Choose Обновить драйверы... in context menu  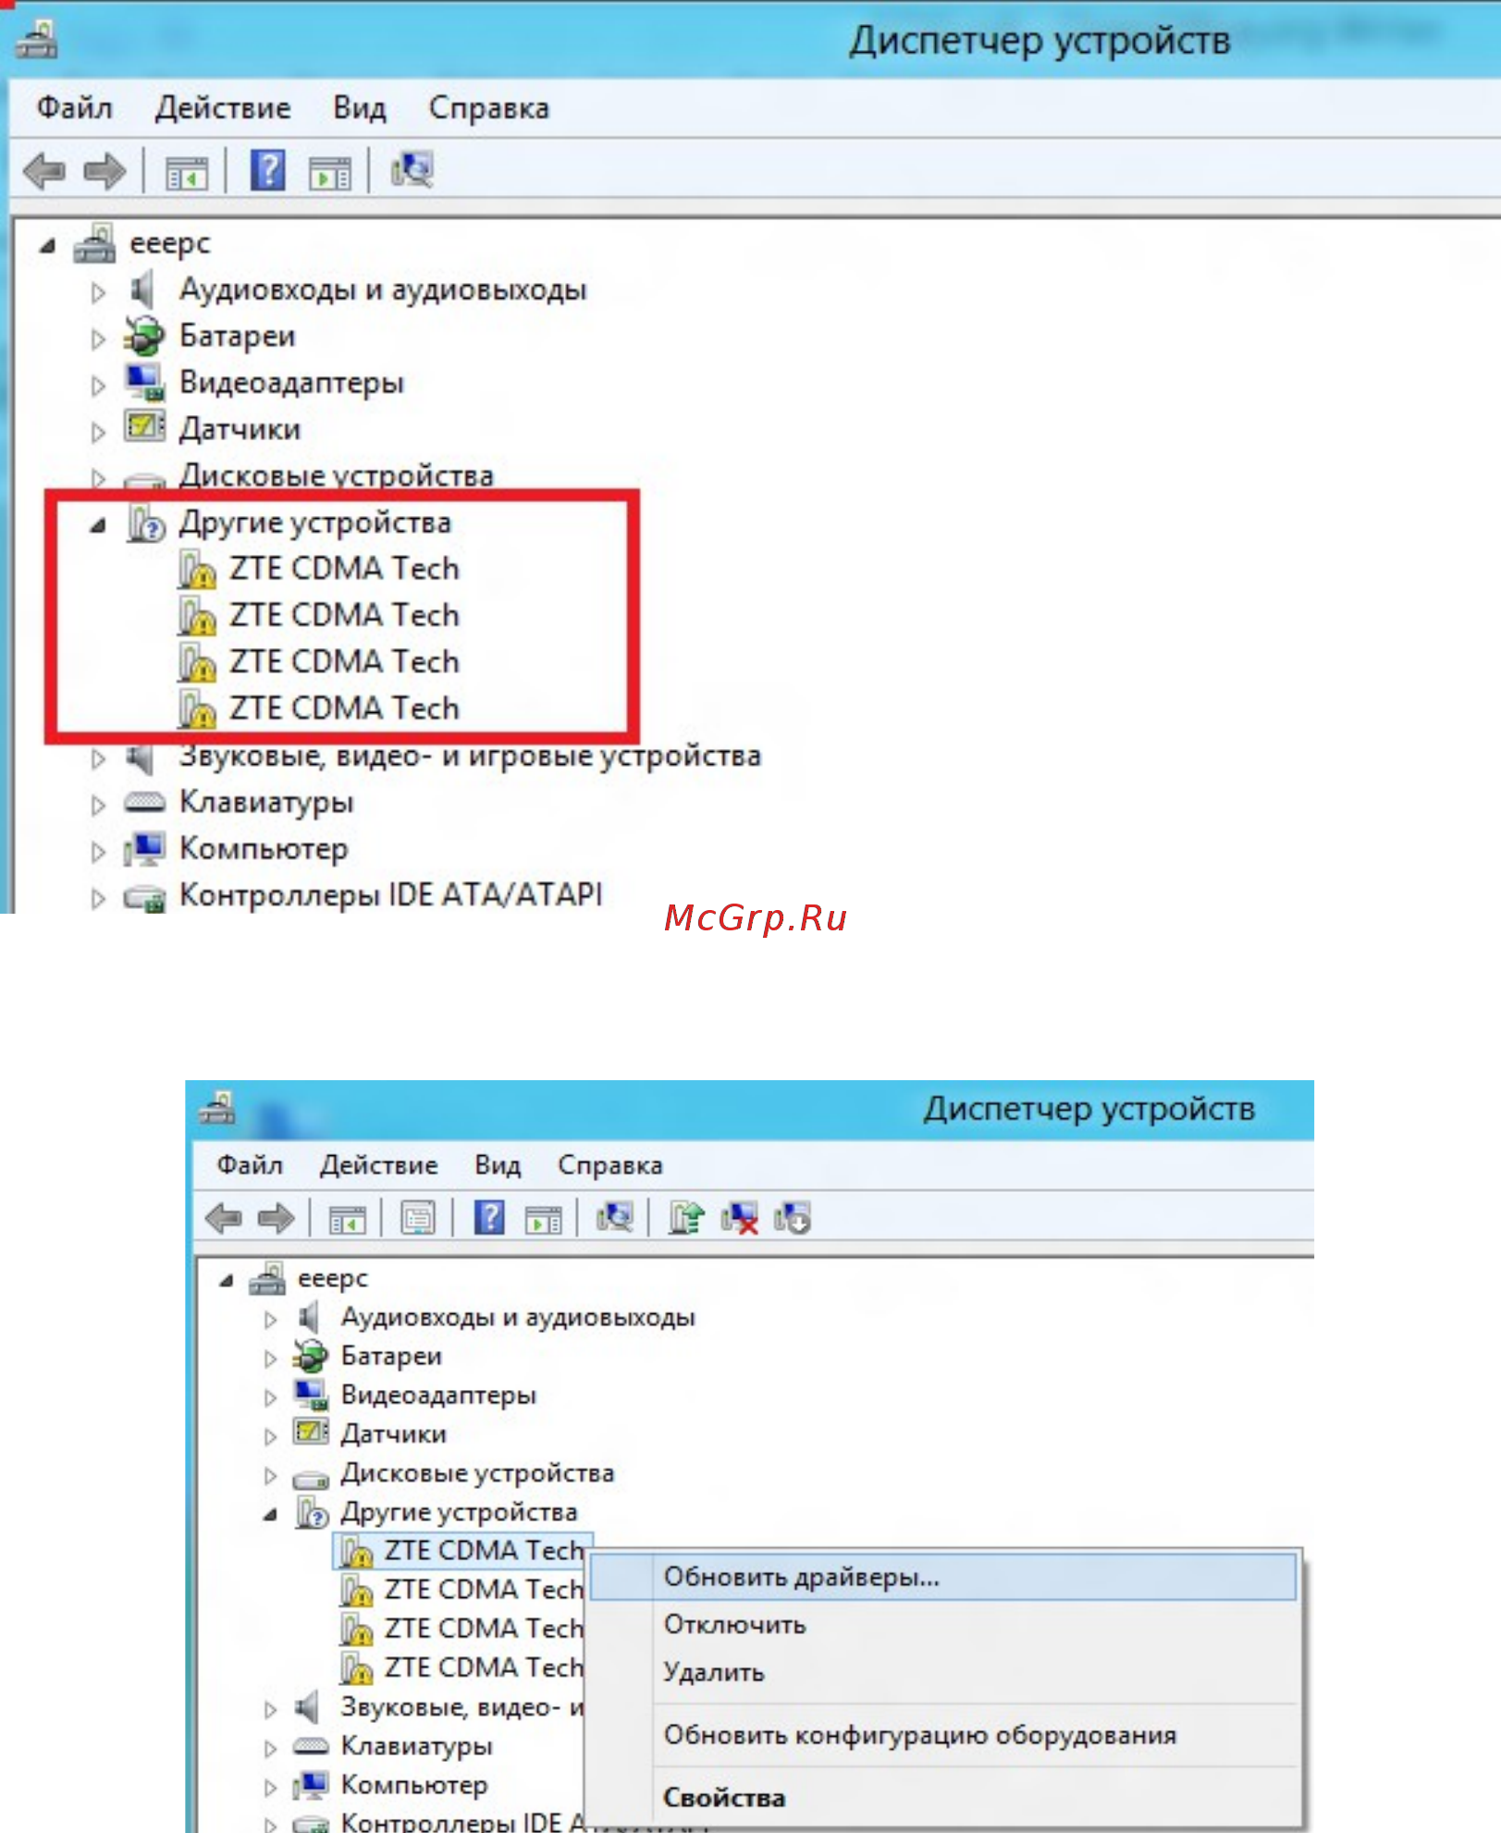942,1577
